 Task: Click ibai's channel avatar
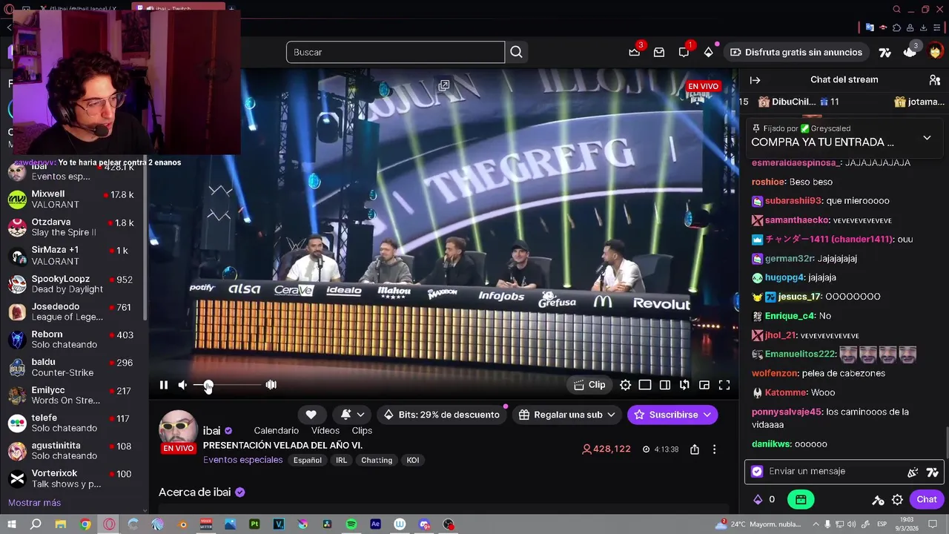click(178, 430)
